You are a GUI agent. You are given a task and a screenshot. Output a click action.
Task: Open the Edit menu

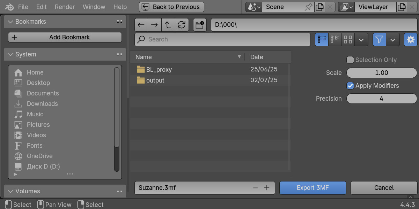(42, 7)
